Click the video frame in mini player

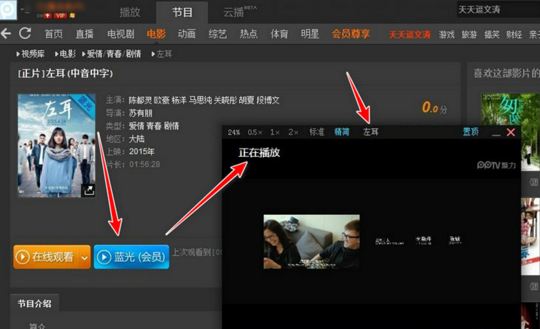(312, 242)
